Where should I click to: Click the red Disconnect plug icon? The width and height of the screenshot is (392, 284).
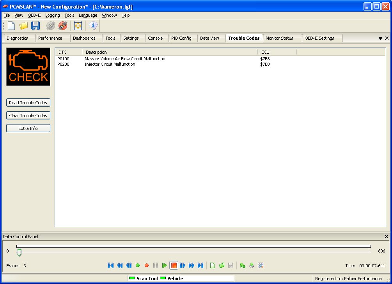tap(63, 26)
